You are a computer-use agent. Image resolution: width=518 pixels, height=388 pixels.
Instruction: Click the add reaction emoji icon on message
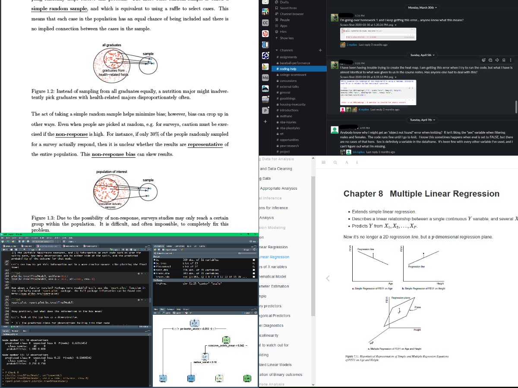pos(484,60)
